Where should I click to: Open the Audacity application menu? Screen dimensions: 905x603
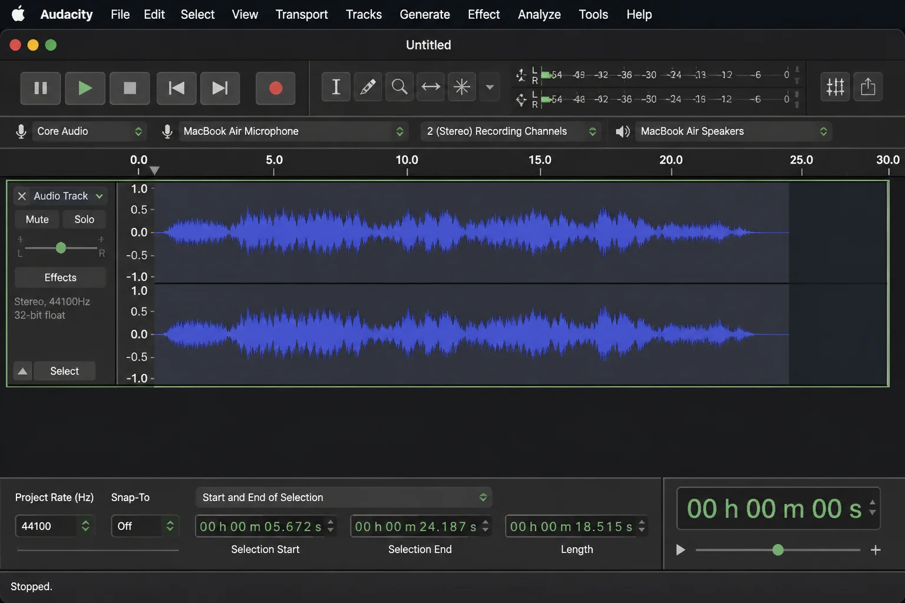(67, 14)
